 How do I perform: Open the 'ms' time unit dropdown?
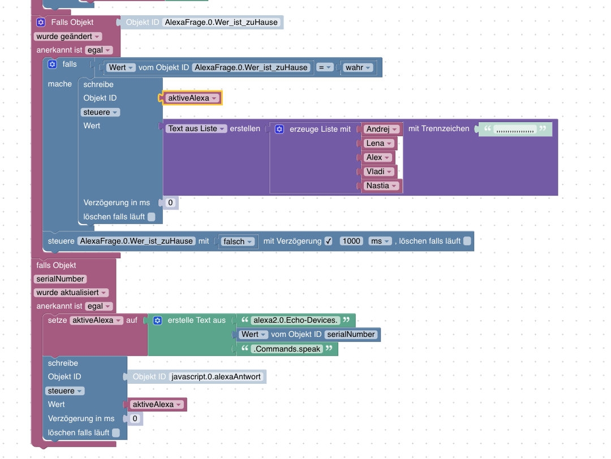pyautogui.click(x=380, y=241)
